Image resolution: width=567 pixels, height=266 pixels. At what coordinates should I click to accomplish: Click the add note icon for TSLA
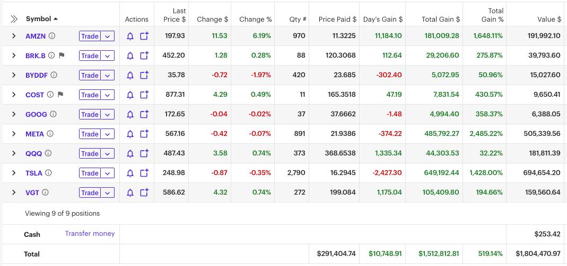(144, 173)
